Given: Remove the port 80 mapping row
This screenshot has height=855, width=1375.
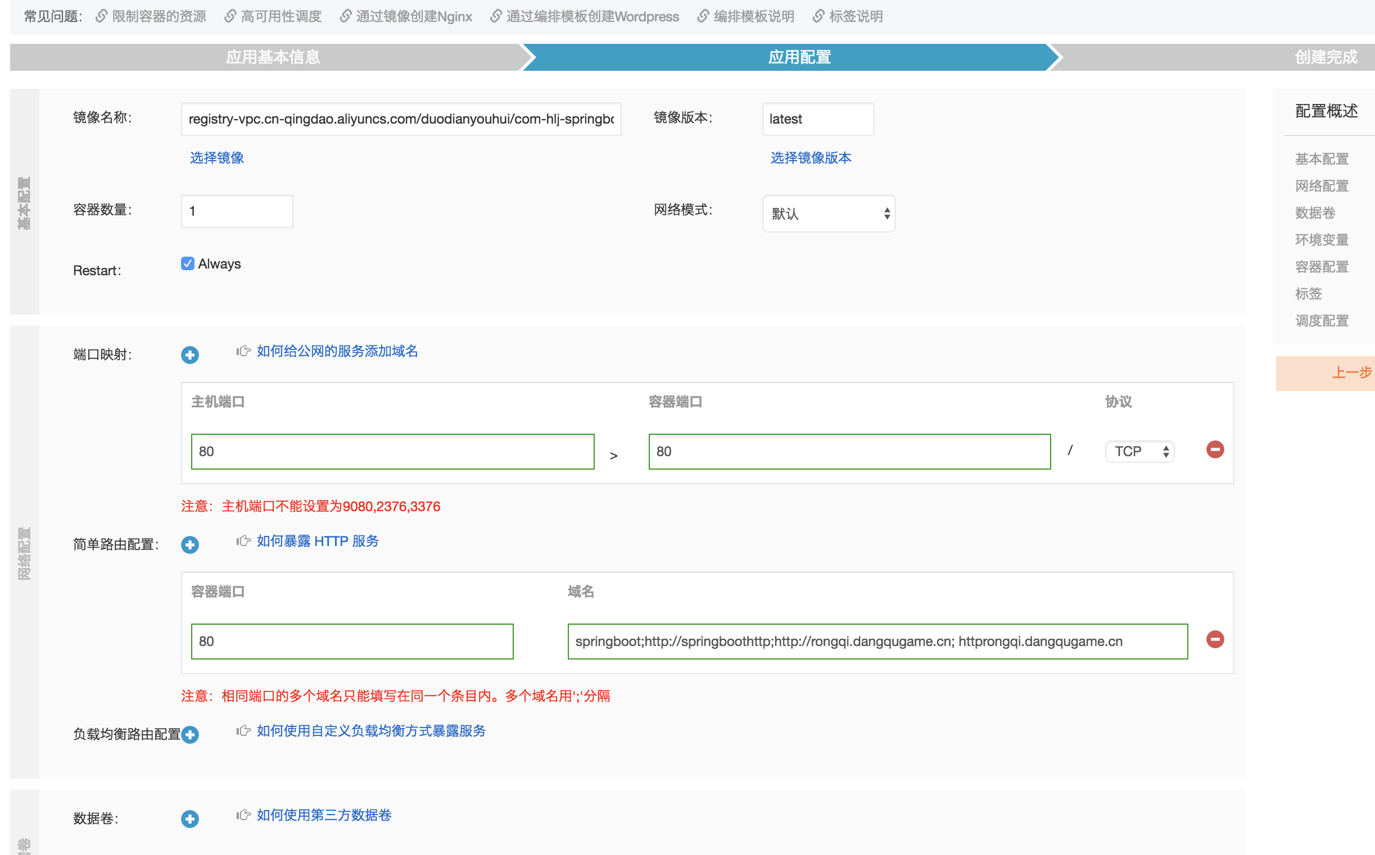Looking at the screenshot, I should coord(1215,450).
